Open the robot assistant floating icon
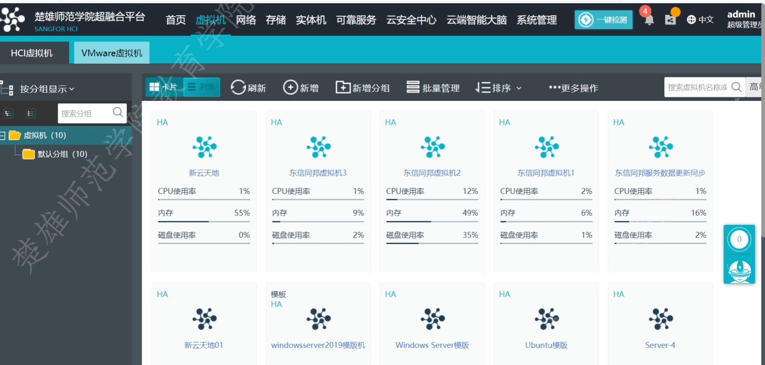The image size is (765, 365). coord(739,271)
